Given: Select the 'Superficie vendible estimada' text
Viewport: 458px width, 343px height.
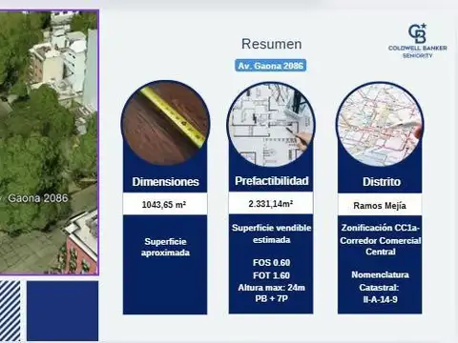Looking at the screenshot, I should 271,233.
